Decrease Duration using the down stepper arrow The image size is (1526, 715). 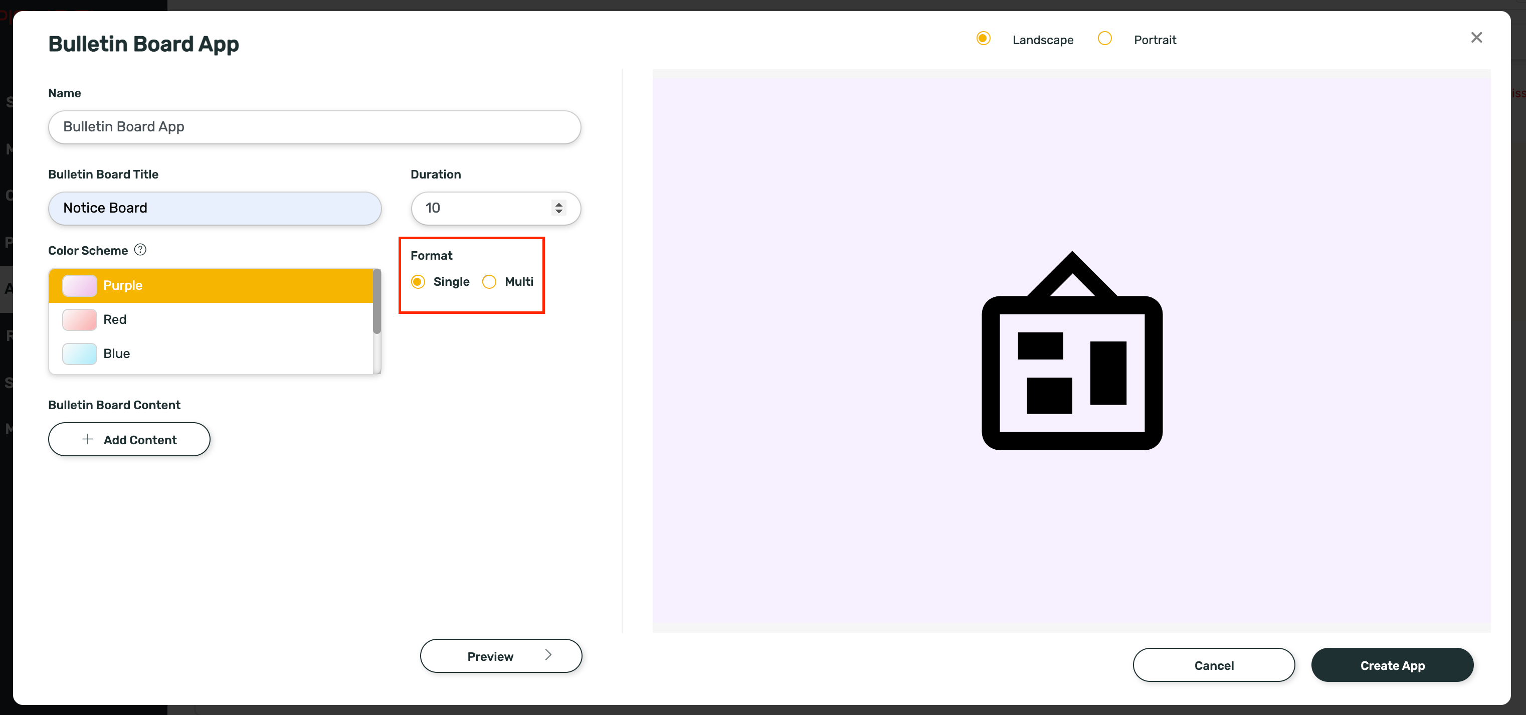coord(558,213)
